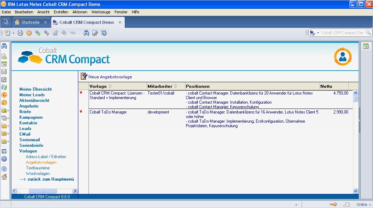Click Neue Angebotsvorlage action button
The width and height of the screenshot is (373, 208).
point(106,77)
